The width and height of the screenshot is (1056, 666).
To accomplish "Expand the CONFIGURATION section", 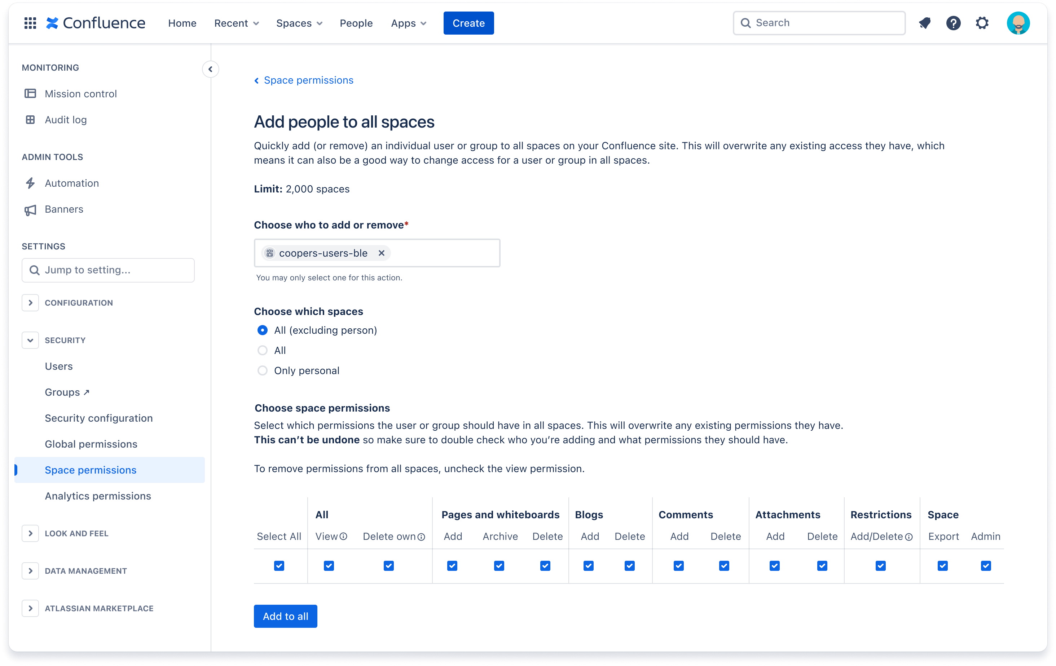I will pos(30,302).
